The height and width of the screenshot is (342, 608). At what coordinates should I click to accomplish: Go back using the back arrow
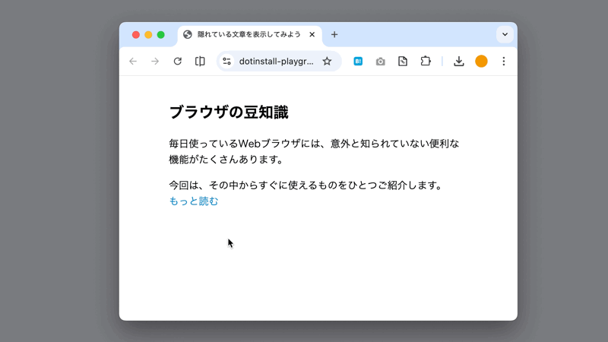(x=133, y=62)
